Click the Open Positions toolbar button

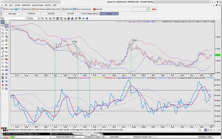click(39, 9)
